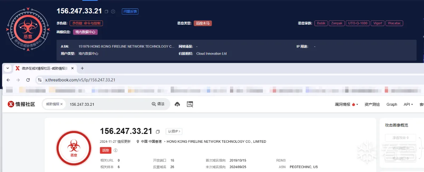Click ASN value 151979 HONG KONG FIRELINE
This screenshot has height=172, width=424.
[126, 46]
